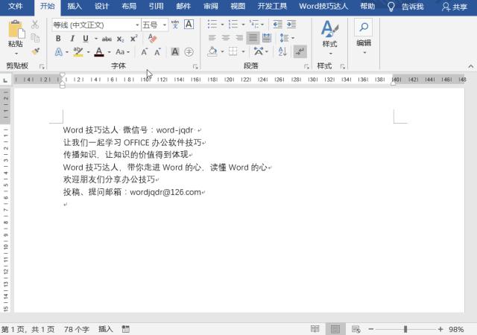Toggle justify alignment
This screenshot has width=477, height=335.
click(253, 38)
